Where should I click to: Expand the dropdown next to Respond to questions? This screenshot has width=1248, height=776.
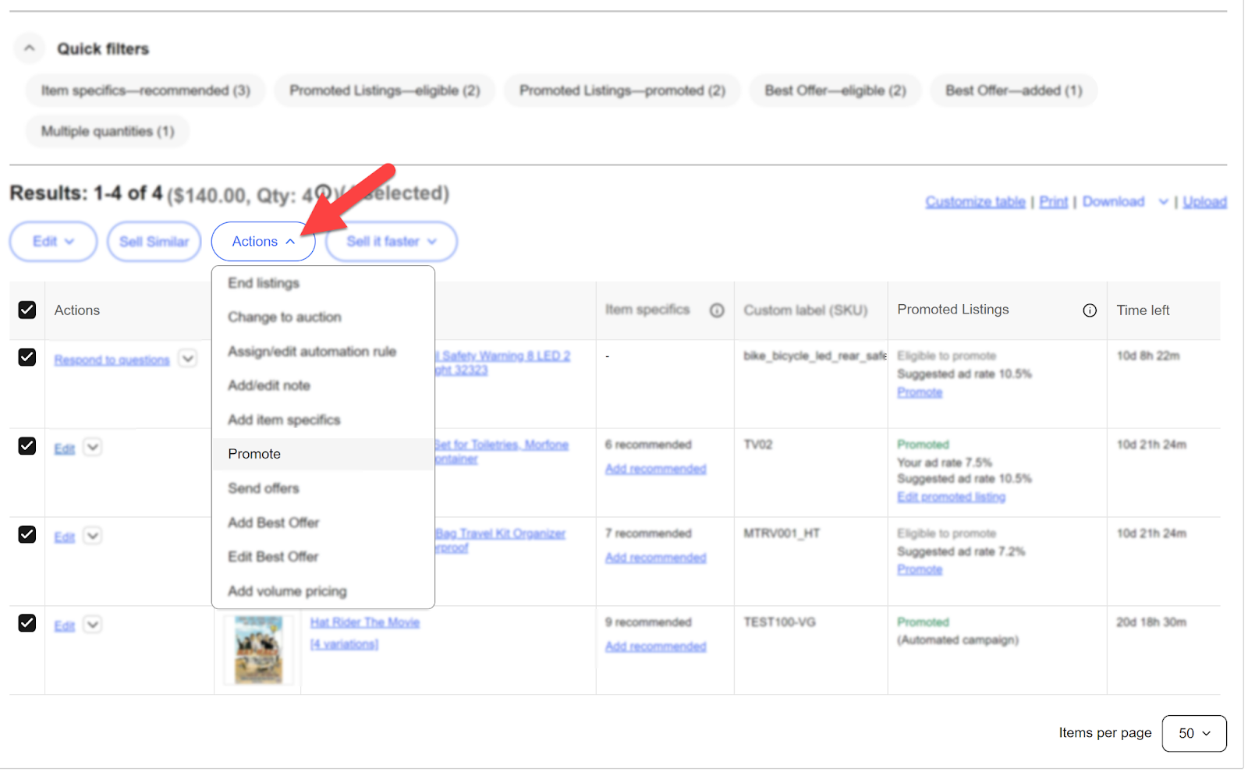tap(187, 358)
